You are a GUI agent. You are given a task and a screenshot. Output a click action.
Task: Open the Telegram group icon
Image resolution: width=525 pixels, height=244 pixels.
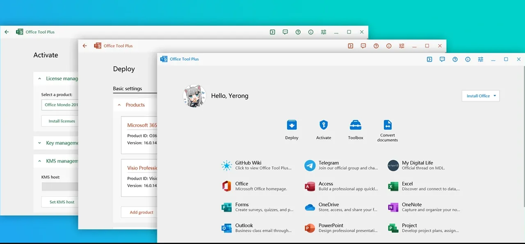click(x=310, y=166)
